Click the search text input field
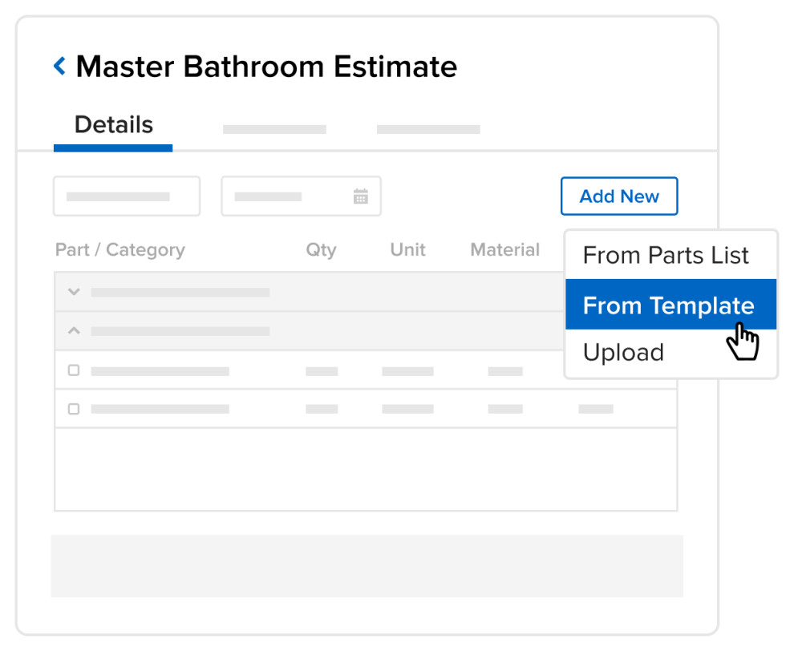This screenshot has width=794, height=651. (127, 196)
